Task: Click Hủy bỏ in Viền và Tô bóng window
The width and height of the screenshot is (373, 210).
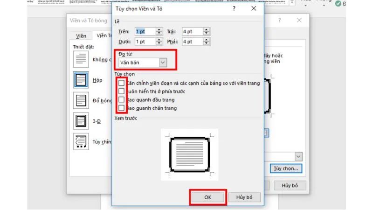Action: (x=290, y=185)
